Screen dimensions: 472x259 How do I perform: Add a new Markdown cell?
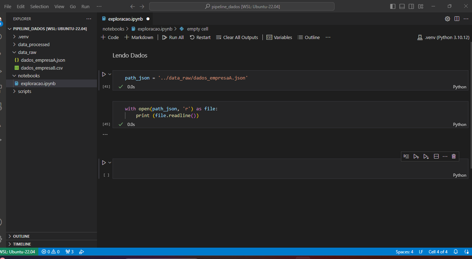[x=139, y=37]
